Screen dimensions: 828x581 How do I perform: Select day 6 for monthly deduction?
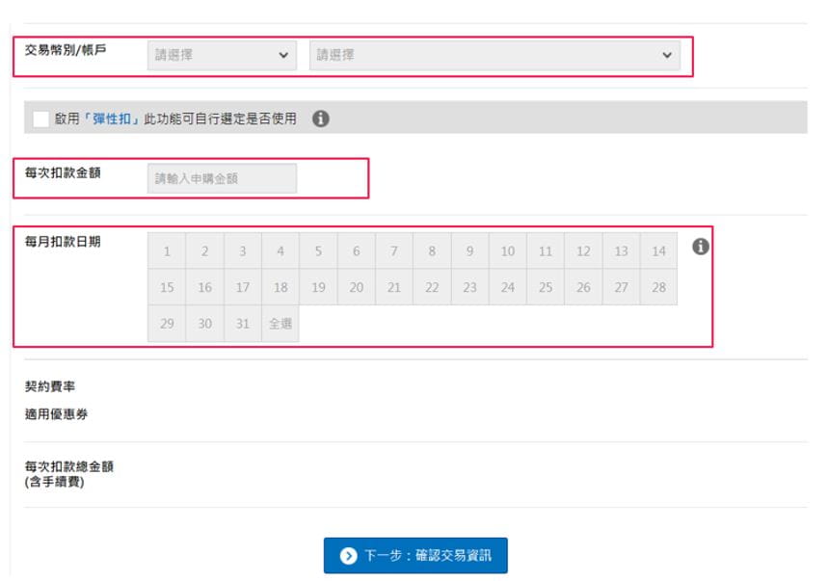click(356, 251)
